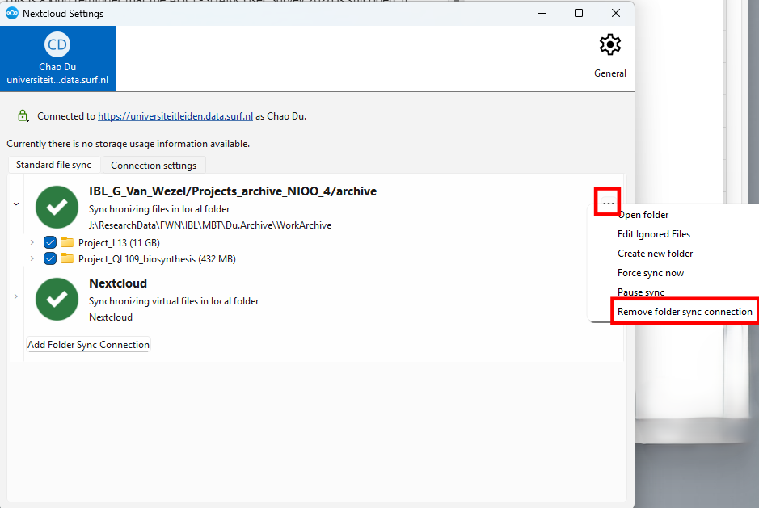Expand the Project_QL109_biosynthesis subfolder

pyautogui.click(x=32, y=258)
